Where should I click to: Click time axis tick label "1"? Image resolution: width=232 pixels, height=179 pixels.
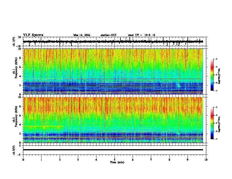41,160
